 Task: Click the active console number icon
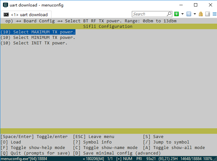(x=189, y=14)
